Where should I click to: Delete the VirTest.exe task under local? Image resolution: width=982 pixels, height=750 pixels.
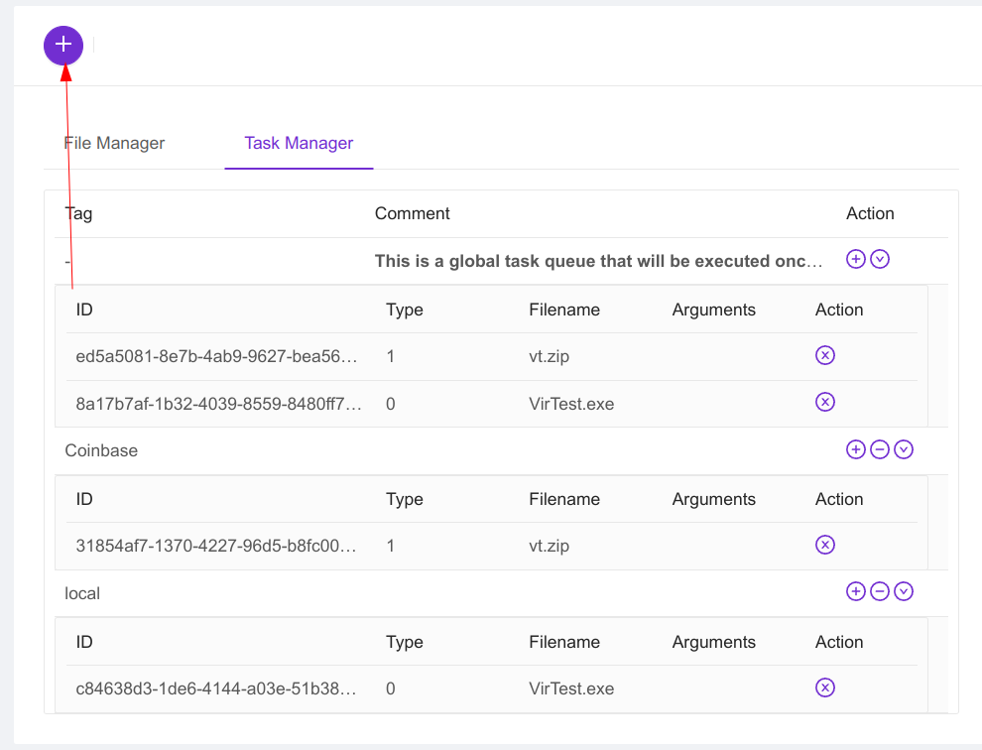[824, 687]
